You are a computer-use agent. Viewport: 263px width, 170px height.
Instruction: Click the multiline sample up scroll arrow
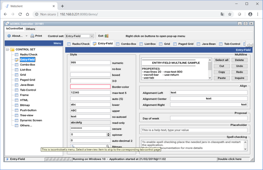point(210,60)
